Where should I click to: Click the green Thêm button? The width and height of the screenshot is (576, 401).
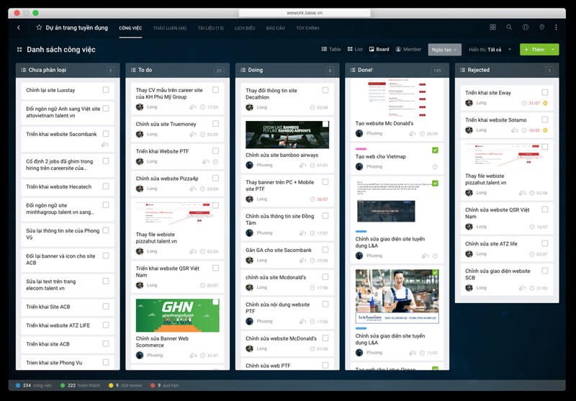pos(534,50)
